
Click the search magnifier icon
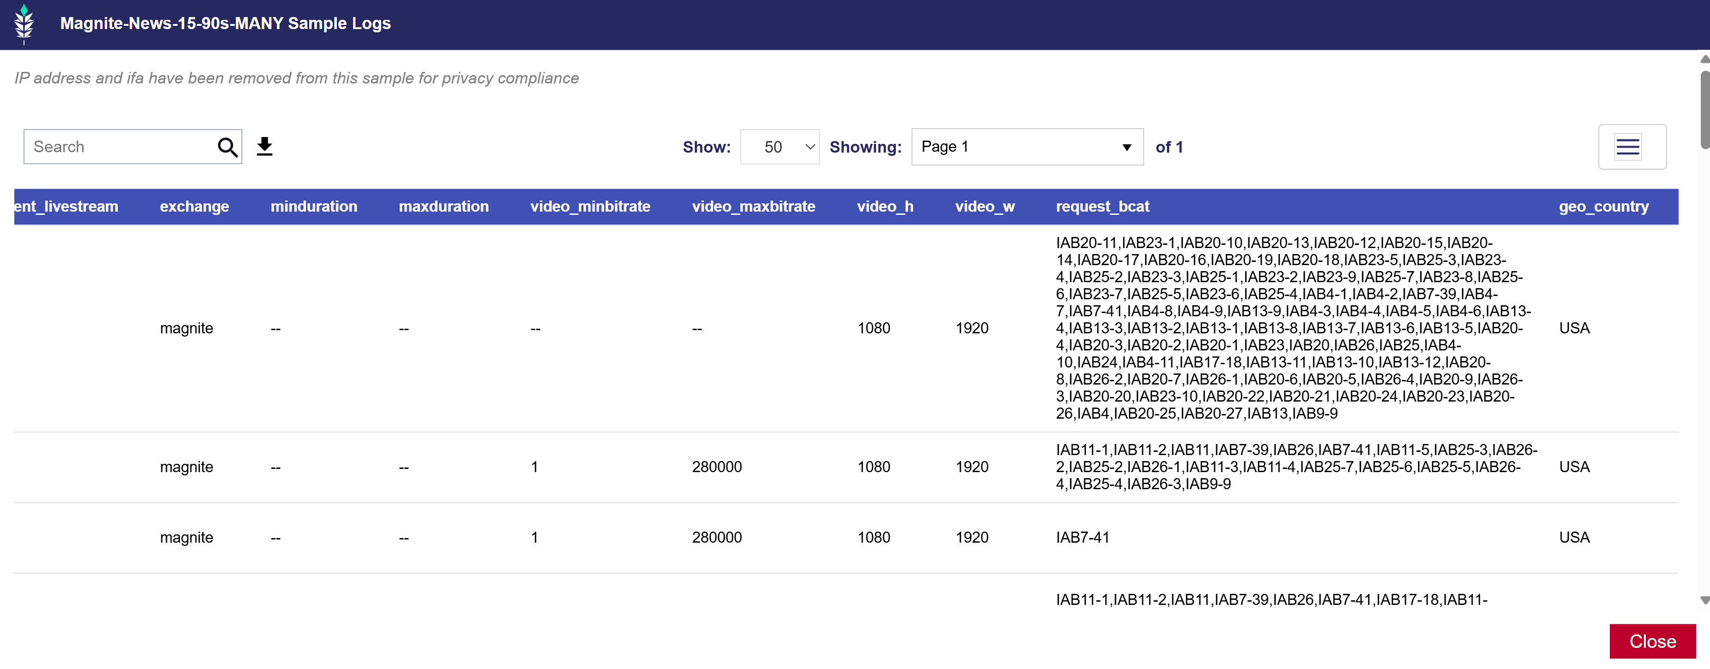tap(227, 147)
